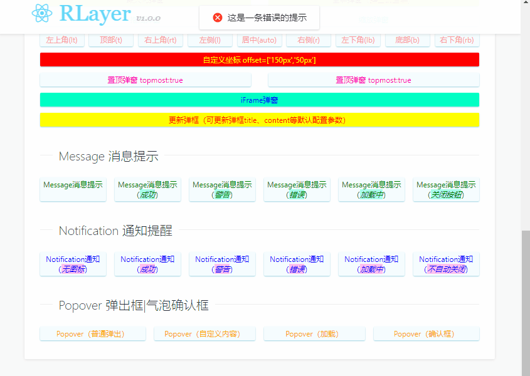Click the red 自定义坐标 offset button
The height and width of the screenshot is (376, 530).
[259, 59]
